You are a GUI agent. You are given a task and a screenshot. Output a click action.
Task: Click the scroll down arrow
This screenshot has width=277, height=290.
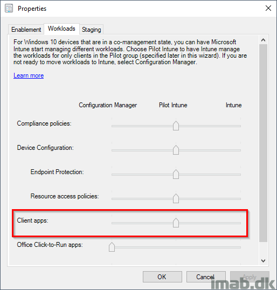coord(264,260)
